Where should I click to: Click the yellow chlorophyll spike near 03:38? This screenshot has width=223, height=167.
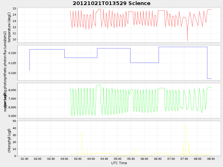pyautogui.click(x=82, y=143)
